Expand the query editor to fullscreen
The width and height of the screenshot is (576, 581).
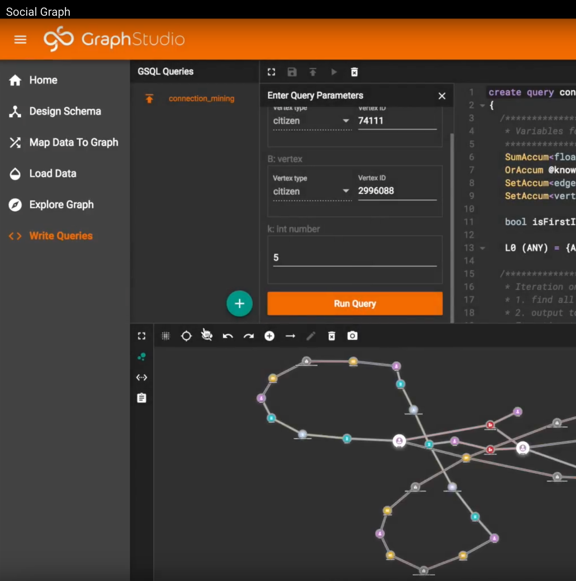tap(271, 72)
